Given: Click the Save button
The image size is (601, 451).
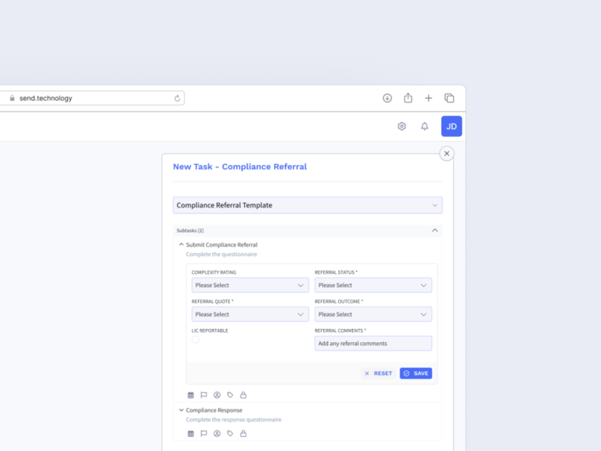Looking at the screenshot, I should click(416, 373).
